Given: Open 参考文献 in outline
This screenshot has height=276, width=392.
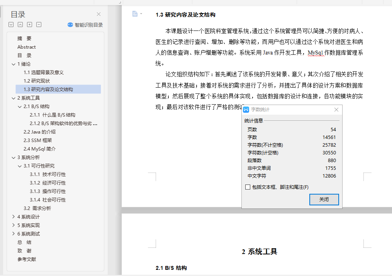Looking at the screenshot, I should (27, 259).
